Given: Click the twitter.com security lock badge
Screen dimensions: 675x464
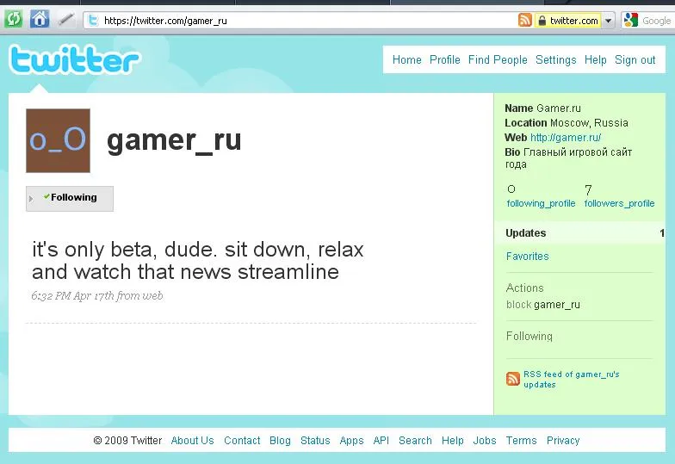Looking at the screenshot, I should 568,21.
